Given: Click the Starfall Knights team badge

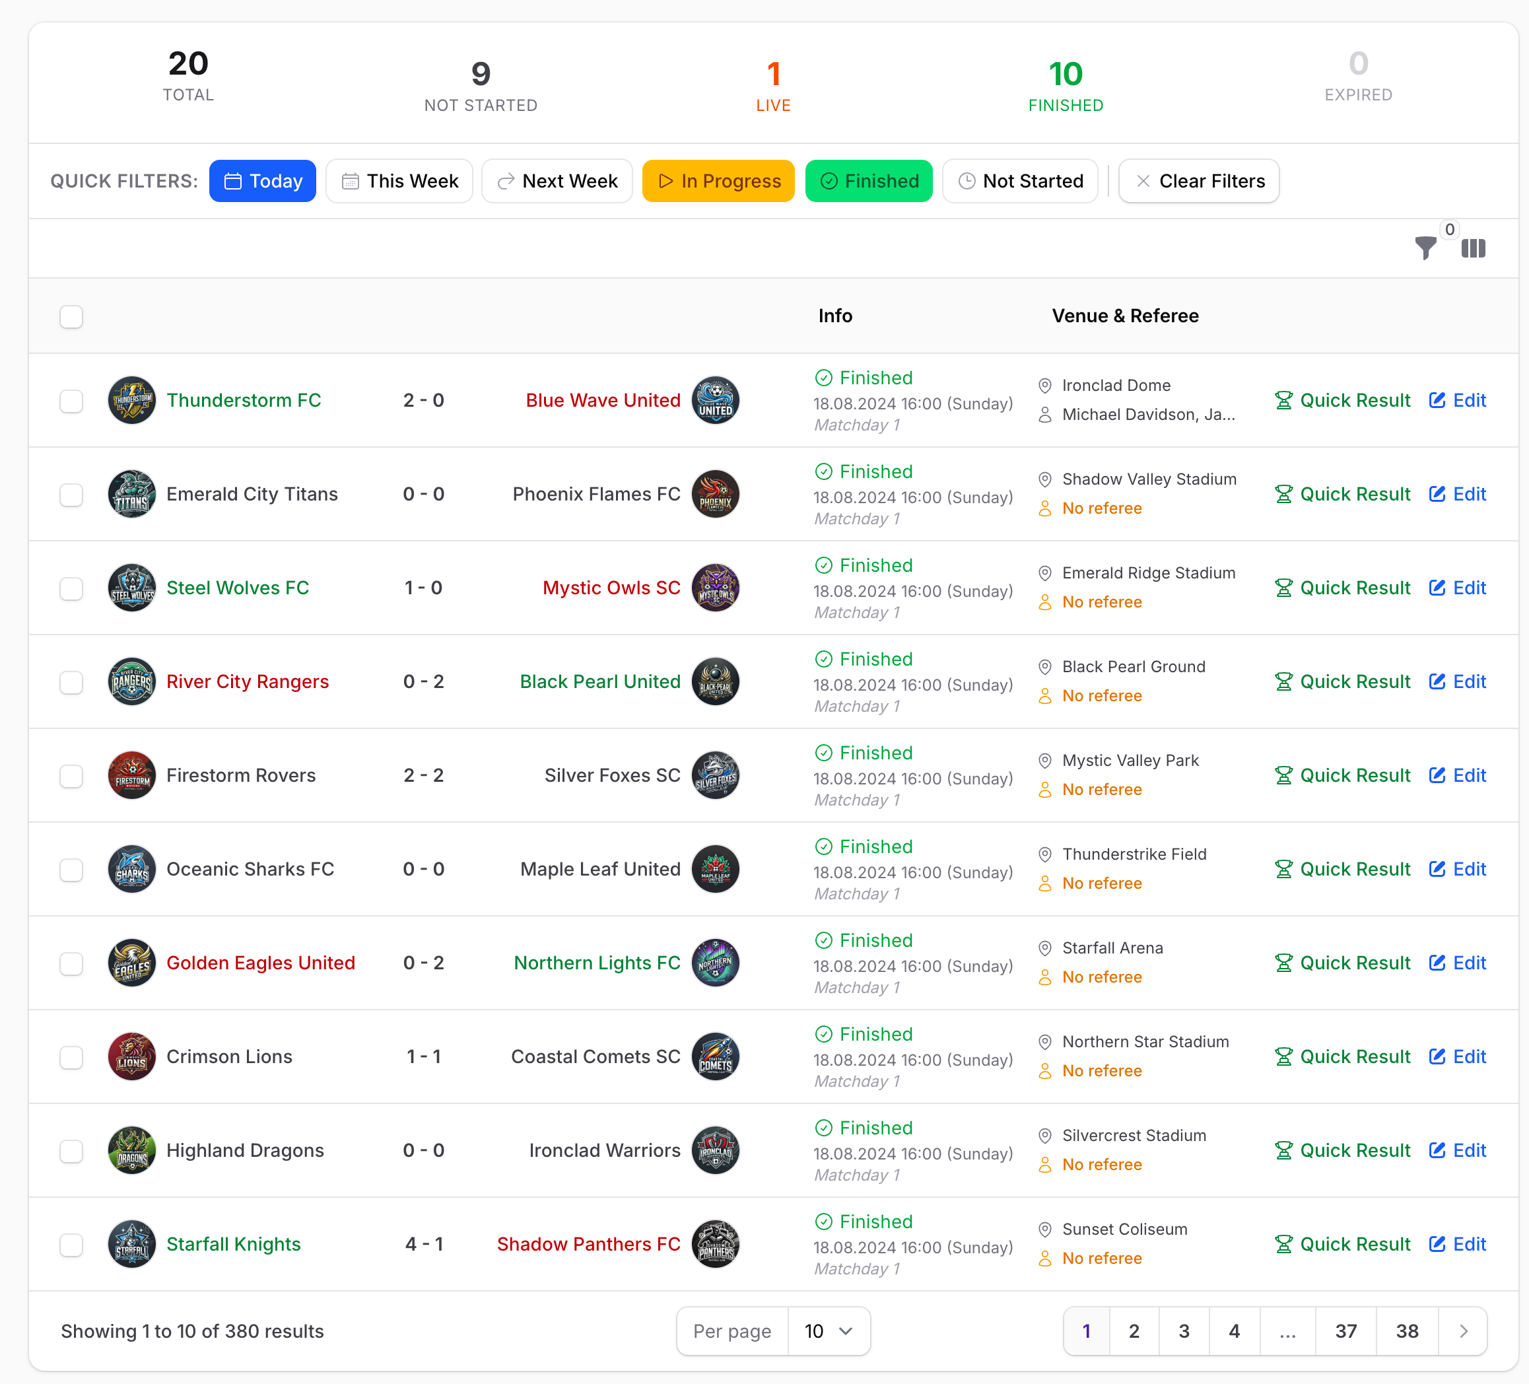Looking at the screenshot, I should click(132, 1243).
